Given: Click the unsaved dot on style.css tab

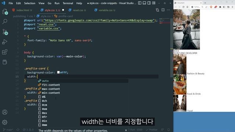Looking at the screenshot, I should pos(63,10).
